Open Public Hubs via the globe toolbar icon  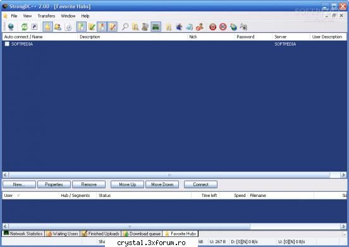pos(11,27)
